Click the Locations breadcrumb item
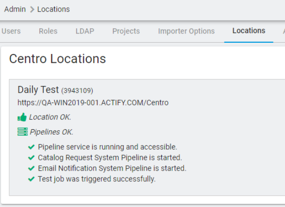 pos(53,9)
